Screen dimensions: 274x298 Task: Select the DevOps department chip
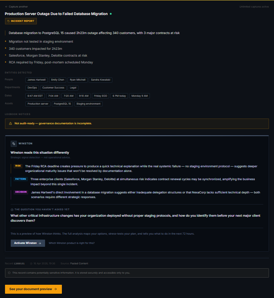coord(32,88)
